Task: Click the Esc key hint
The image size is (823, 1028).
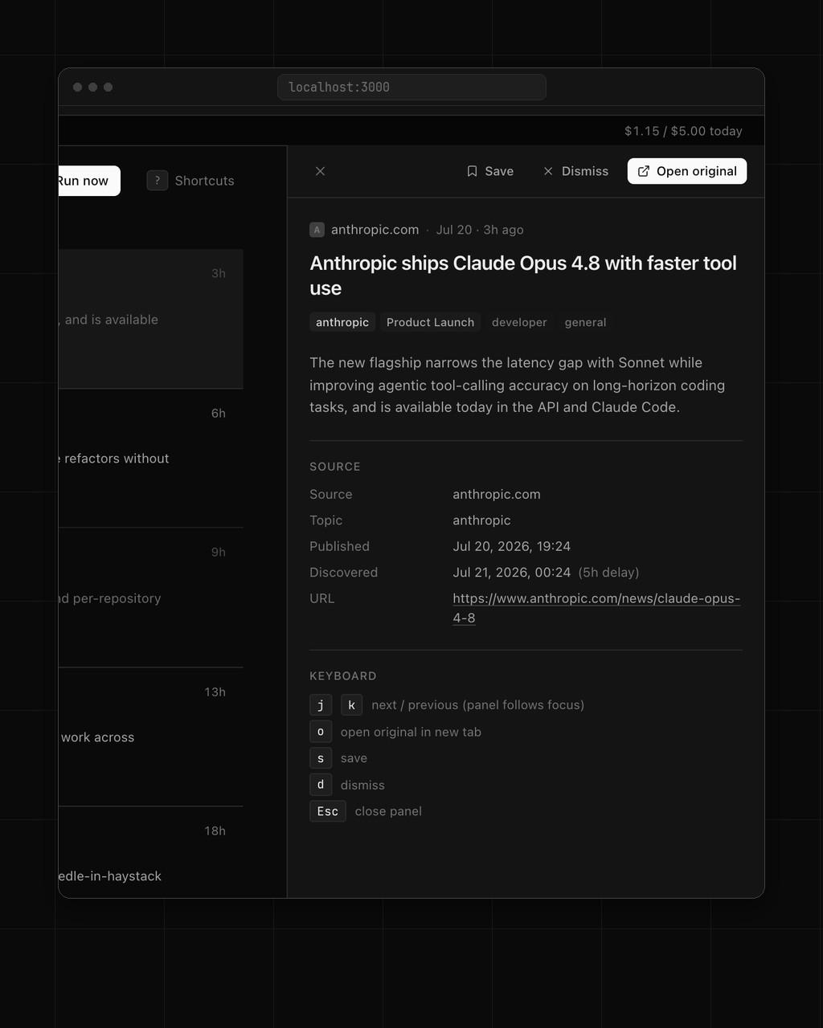Action: 328,811
